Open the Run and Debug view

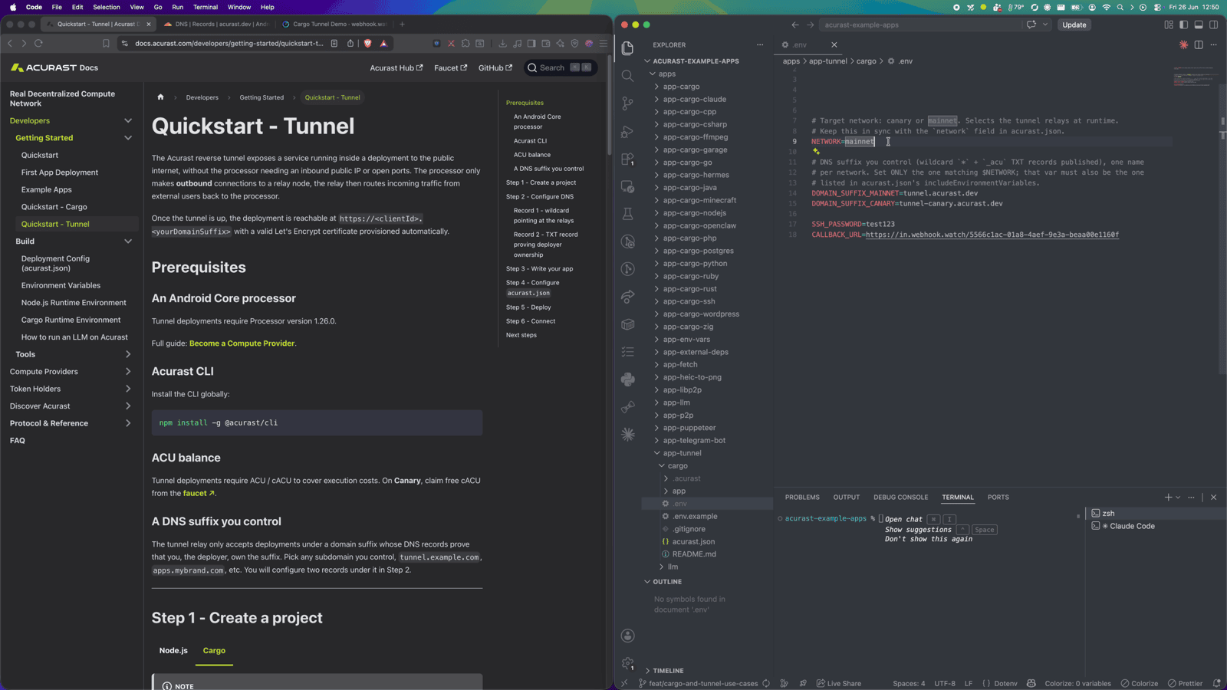click(627, 131)
